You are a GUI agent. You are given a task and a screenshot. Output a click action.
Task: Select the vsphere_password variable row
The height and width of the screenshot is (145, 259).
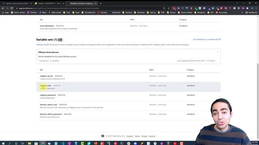(x=128, y=97)
